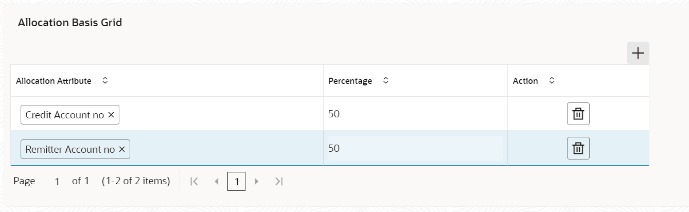
Task: Delete the Credit Account no row
Action: click(x=578, y=114)
